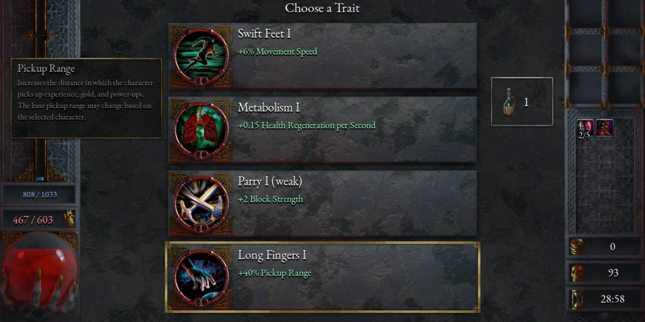Click the Swift Feet running figure icon
This screenshot has height=322, width=645.
pyautogui.click(x=201, y=56)
